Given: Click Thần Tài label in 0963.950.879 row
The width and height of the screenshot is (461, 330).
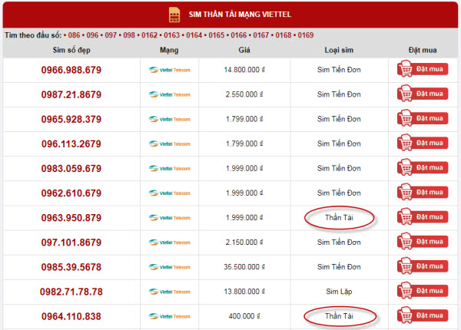Looking at the screenshot, I should 339,218.
